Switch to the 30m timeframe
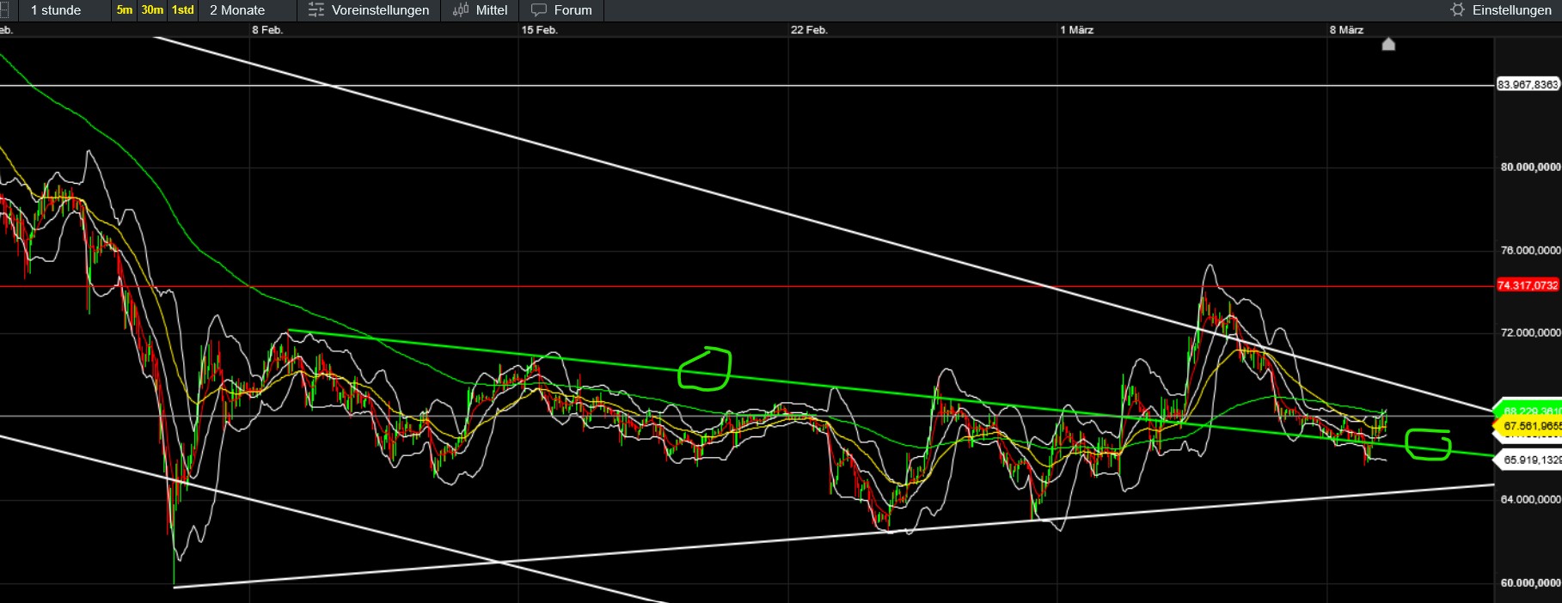Viewport: 1562px width, 603px height. [152, 10]
